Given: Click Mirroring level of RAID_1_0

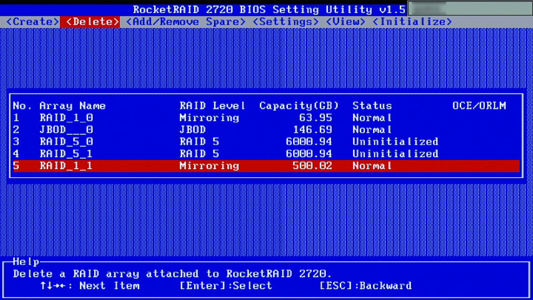Looking at the screenshot, I should pos(209,118).
